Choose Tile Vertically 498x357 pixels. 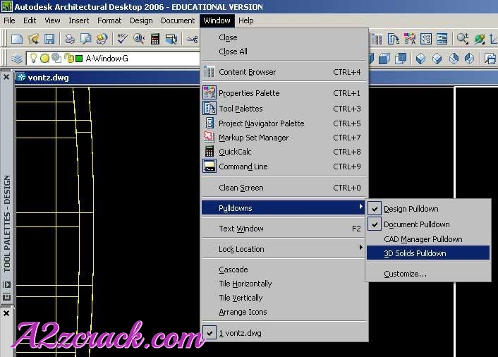tap(284, 298)
